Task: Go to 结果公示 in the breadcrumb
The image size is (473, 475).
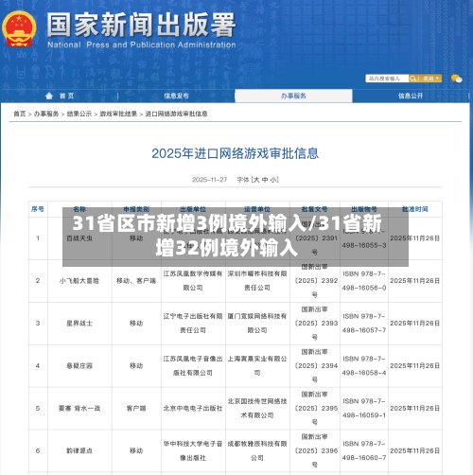Action: tap(79, 114)
